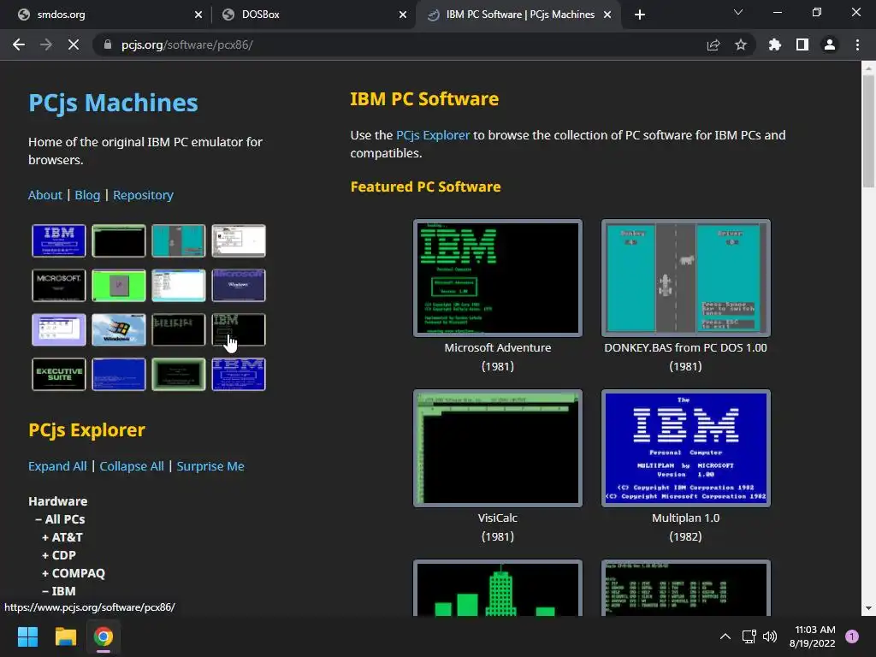Show hidden system tray icons
The image size is (876, 657).
coord(725,636)
